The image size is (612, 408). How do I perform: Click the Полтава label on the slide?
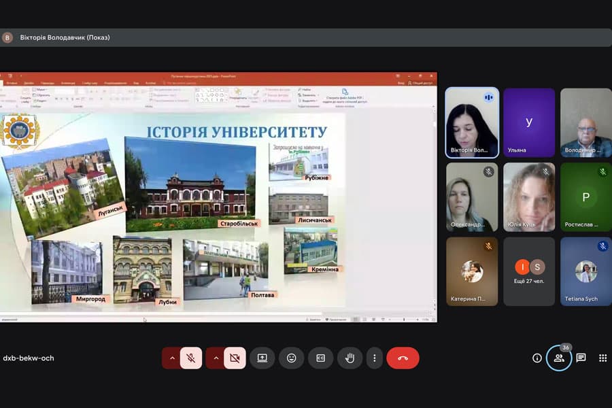coord(262,295)
